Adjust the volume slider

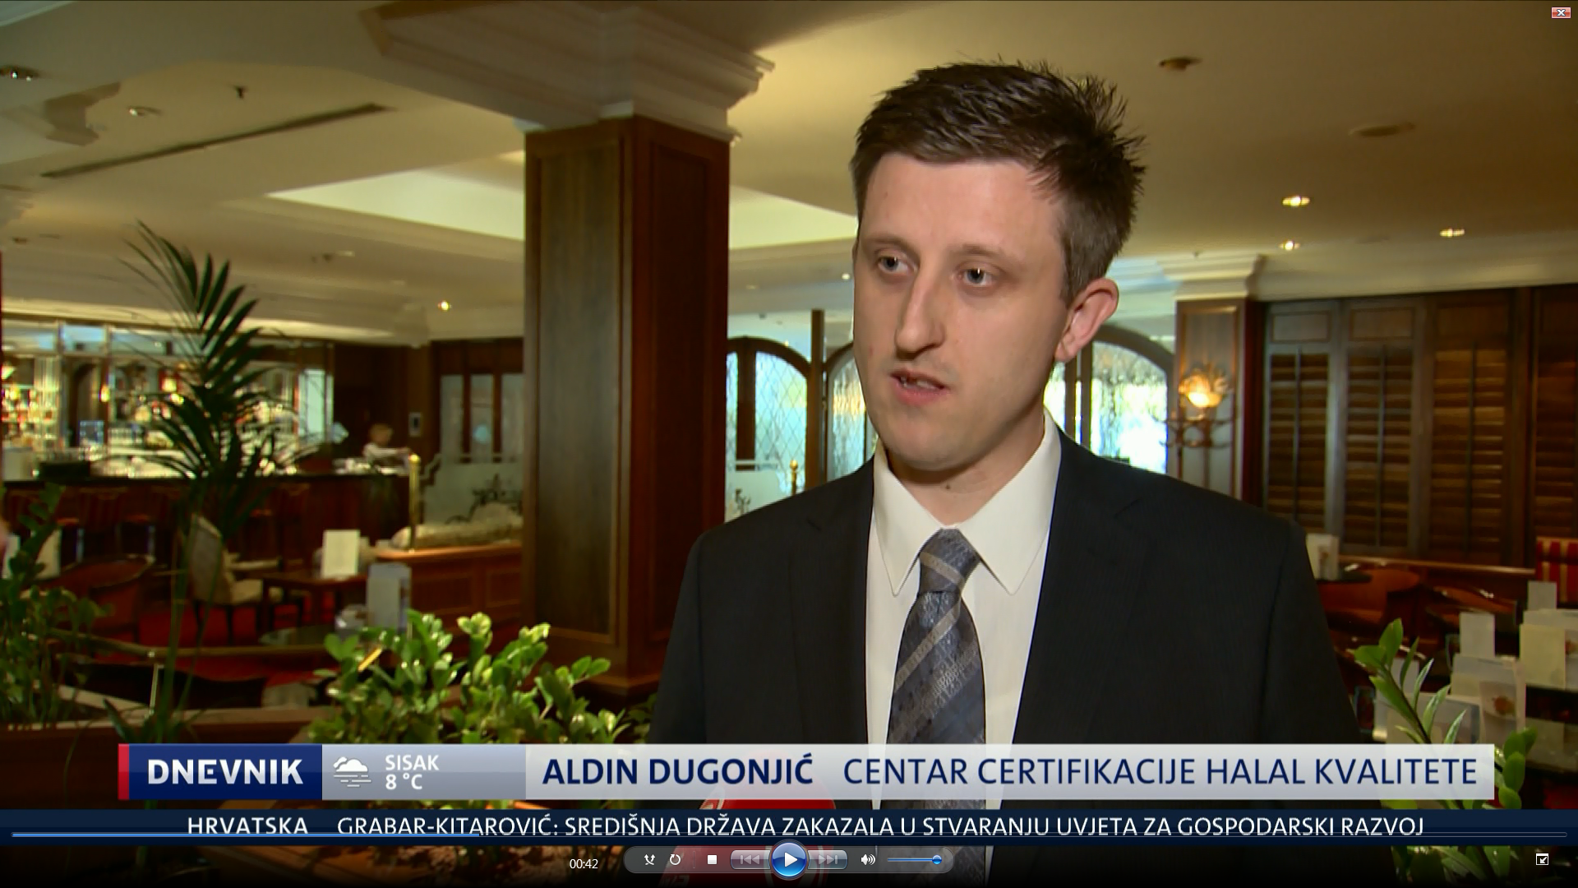914,860
